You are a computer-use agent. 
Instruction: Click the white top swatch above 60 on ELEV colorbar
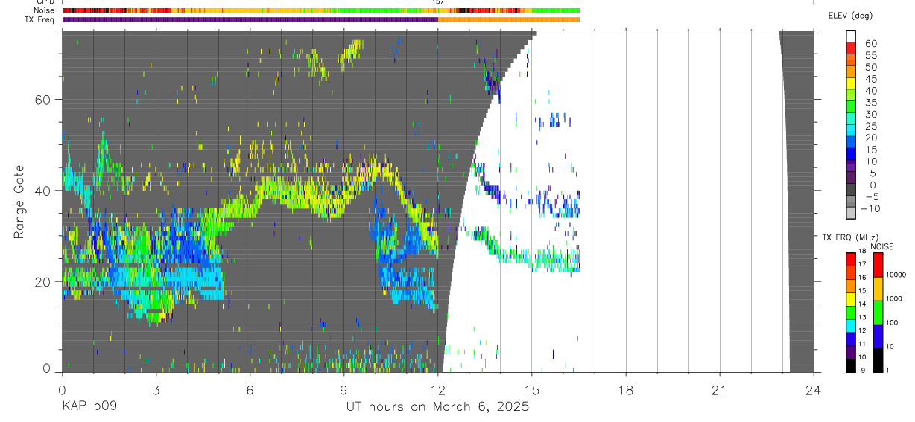[x=852, y=36]
